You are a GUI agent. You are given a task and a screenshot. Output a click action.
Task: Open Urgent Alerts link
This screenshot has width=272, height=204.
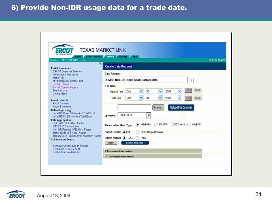[60, 94]
